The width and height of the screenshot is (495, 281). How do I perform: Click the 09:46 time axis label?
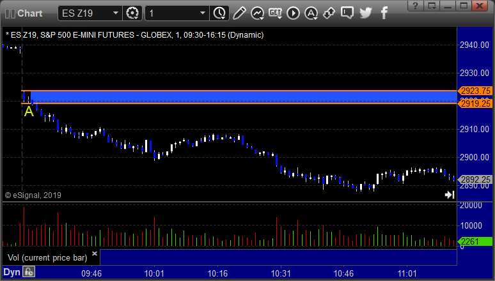point(91,273)
